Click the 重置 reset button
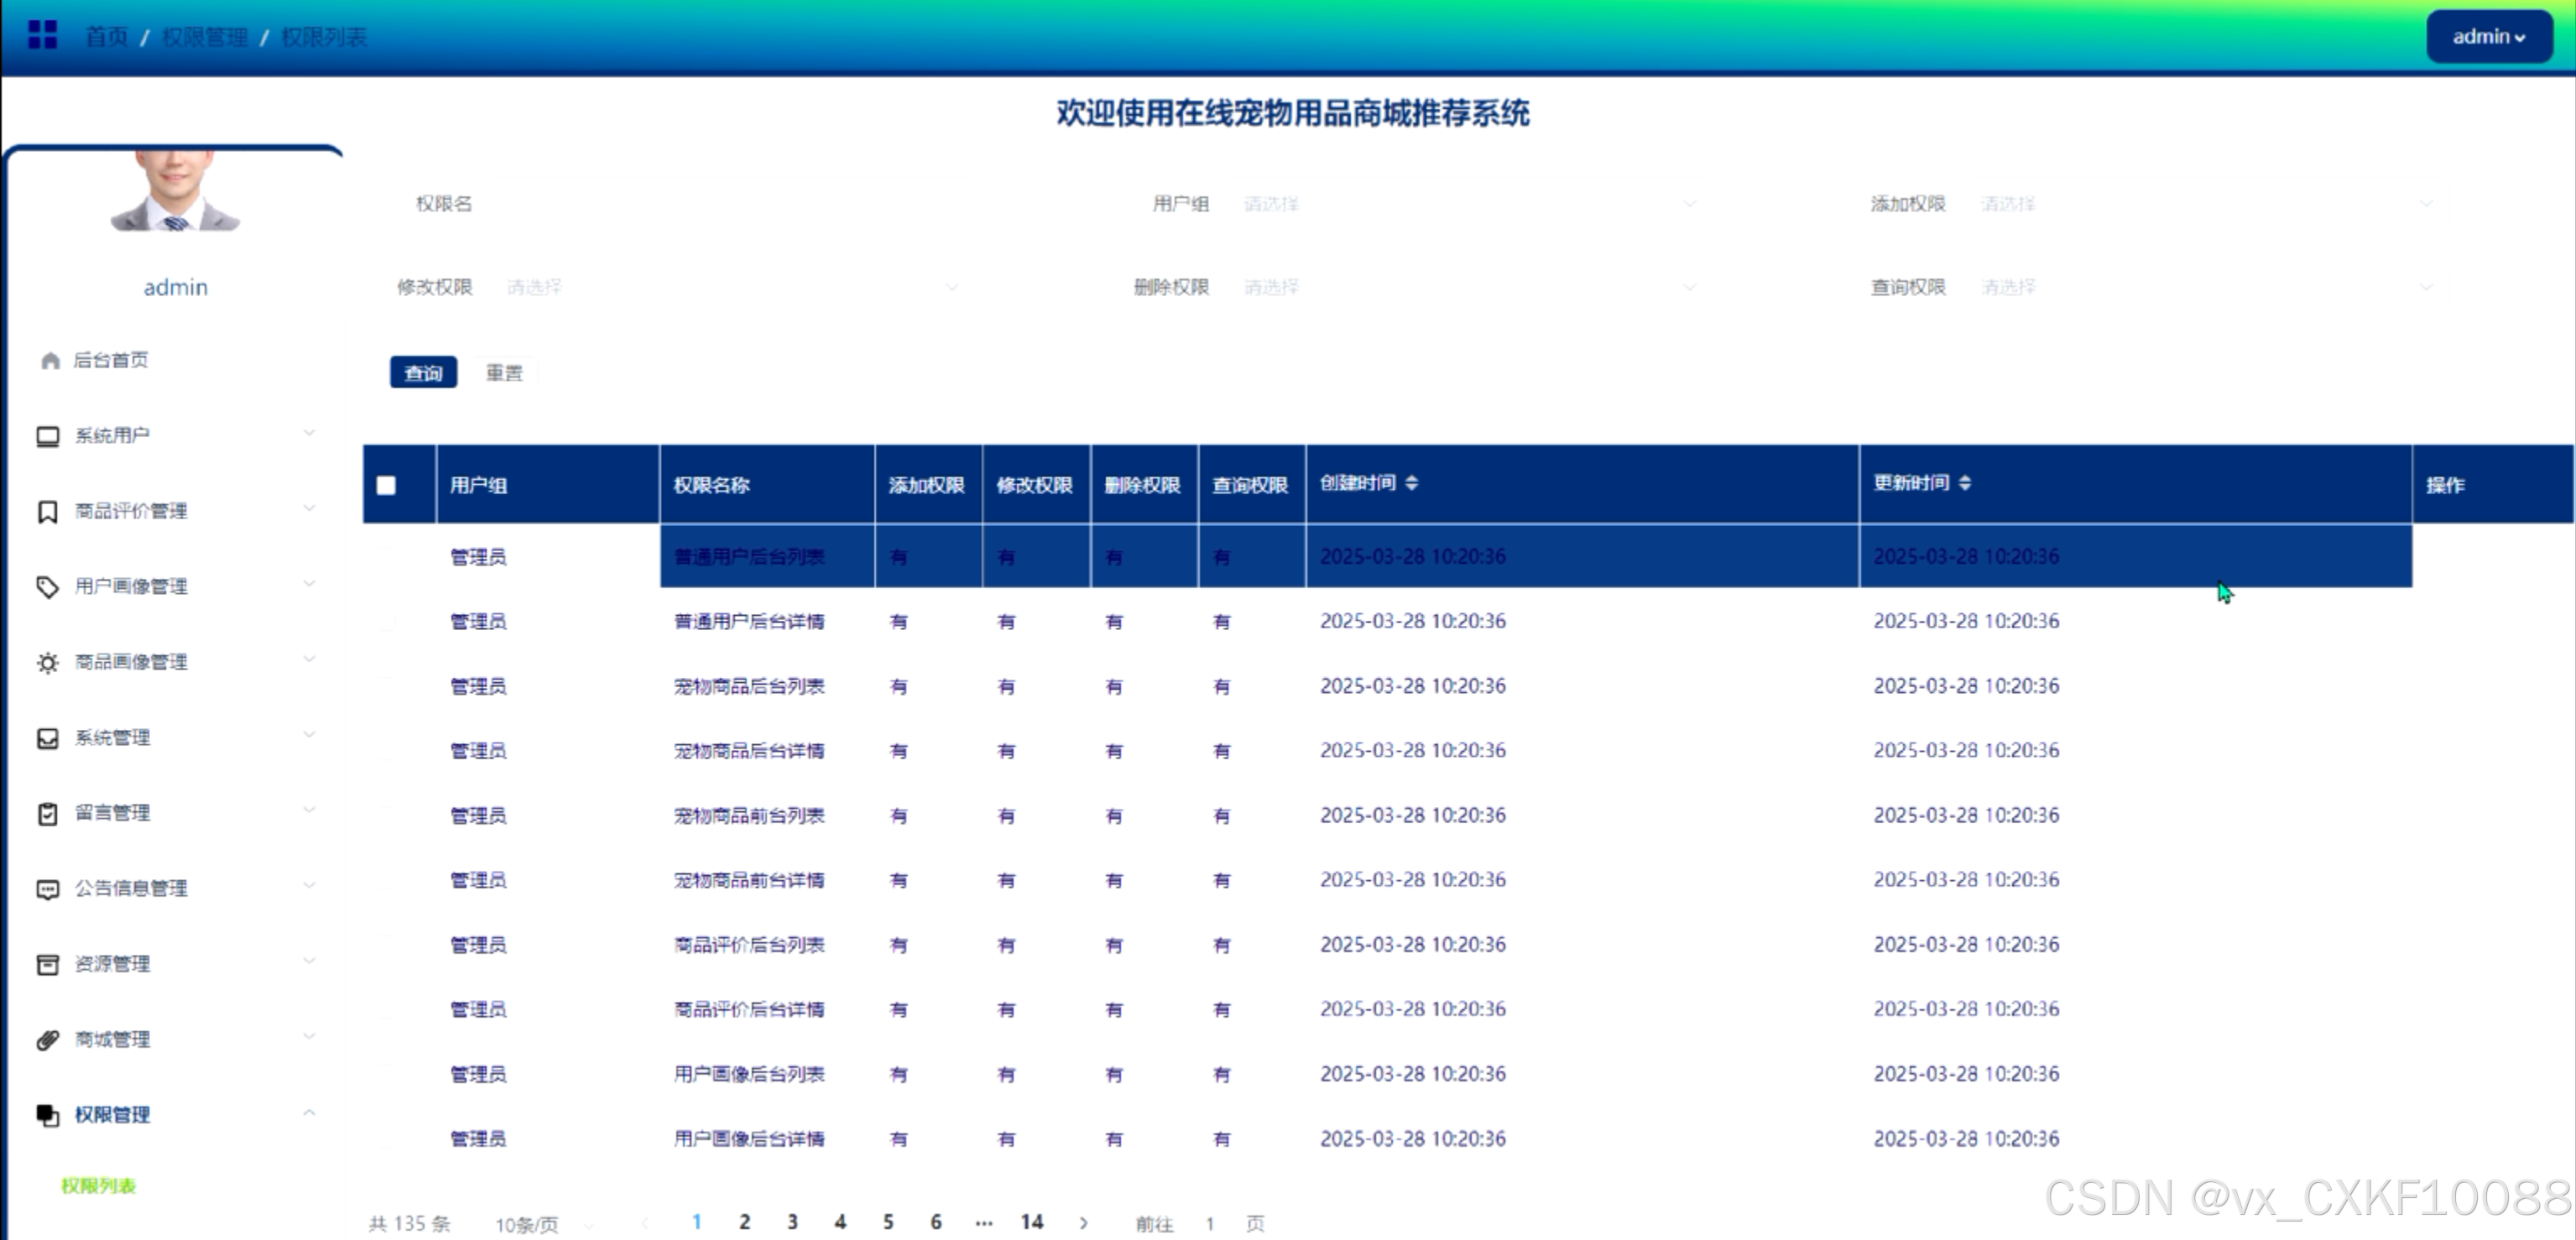 (504, 373)
